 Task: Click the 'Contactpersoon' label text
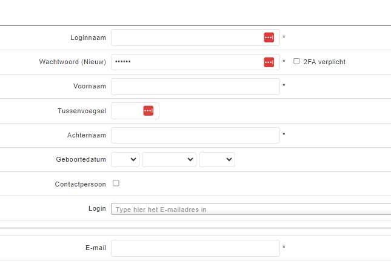(x=80, y=183)
